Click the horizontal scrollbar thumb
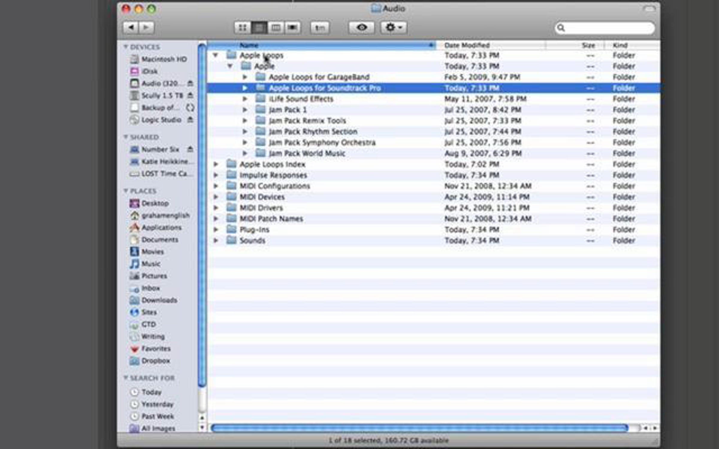This screenshot has width=719, height=449. click(419, 428)
